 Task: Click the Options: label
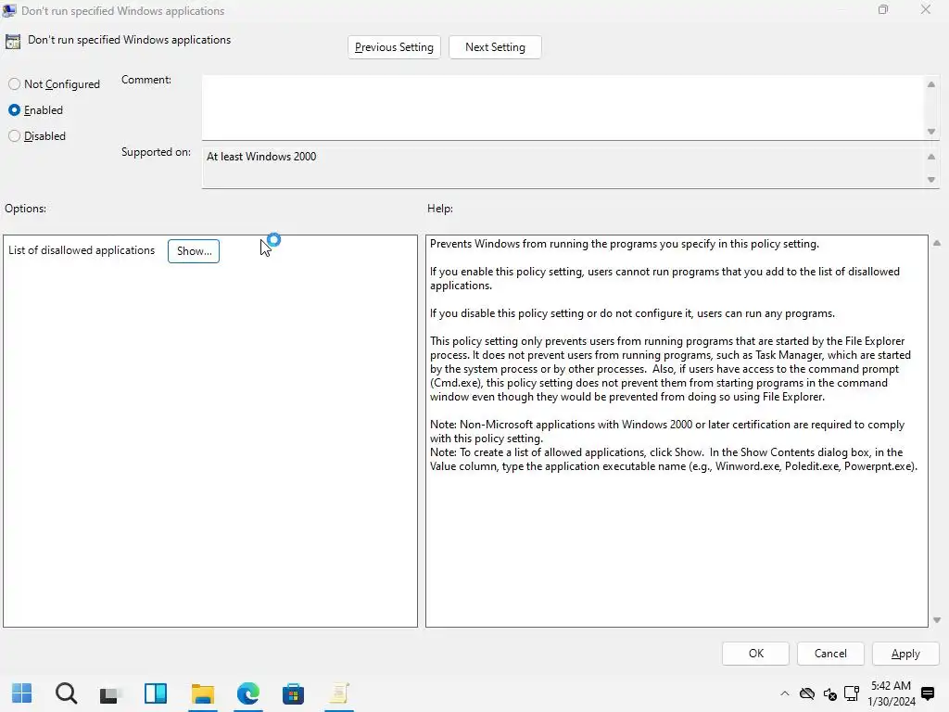click(25, 209)
